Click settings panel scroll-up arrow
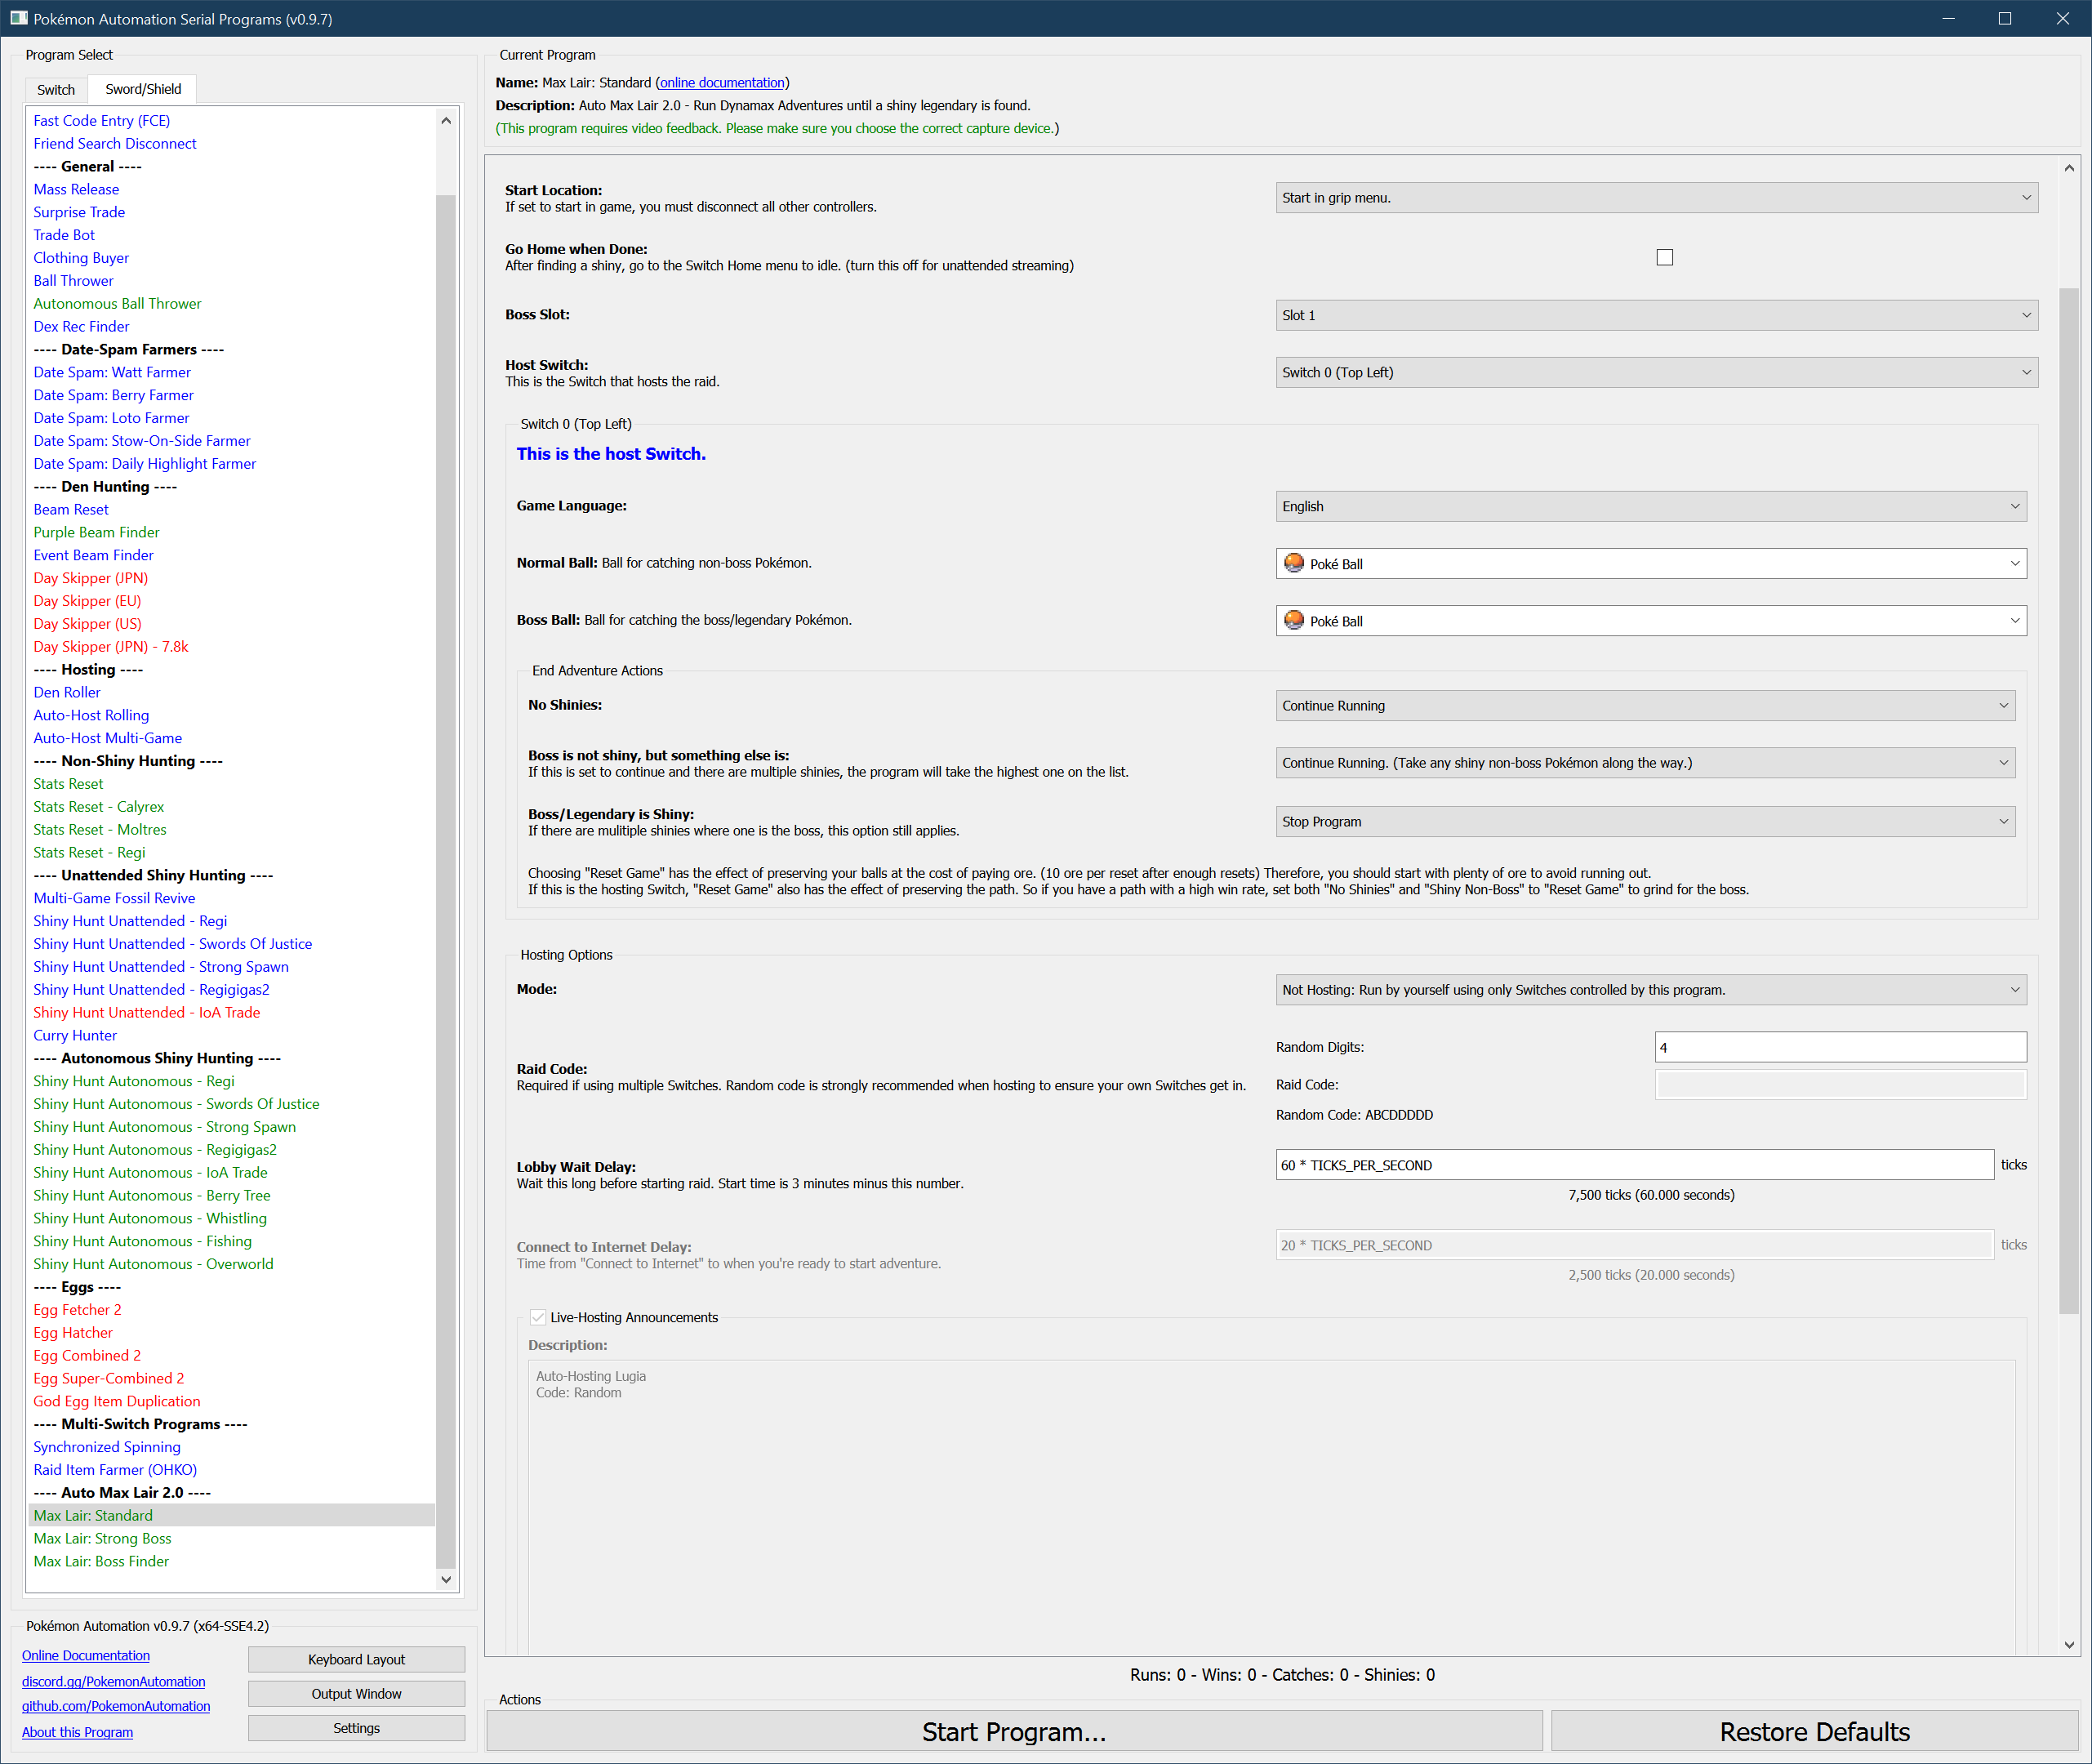Image resolution: width=2092 pixels, height=1764 pixels. tap(2068, 168)
